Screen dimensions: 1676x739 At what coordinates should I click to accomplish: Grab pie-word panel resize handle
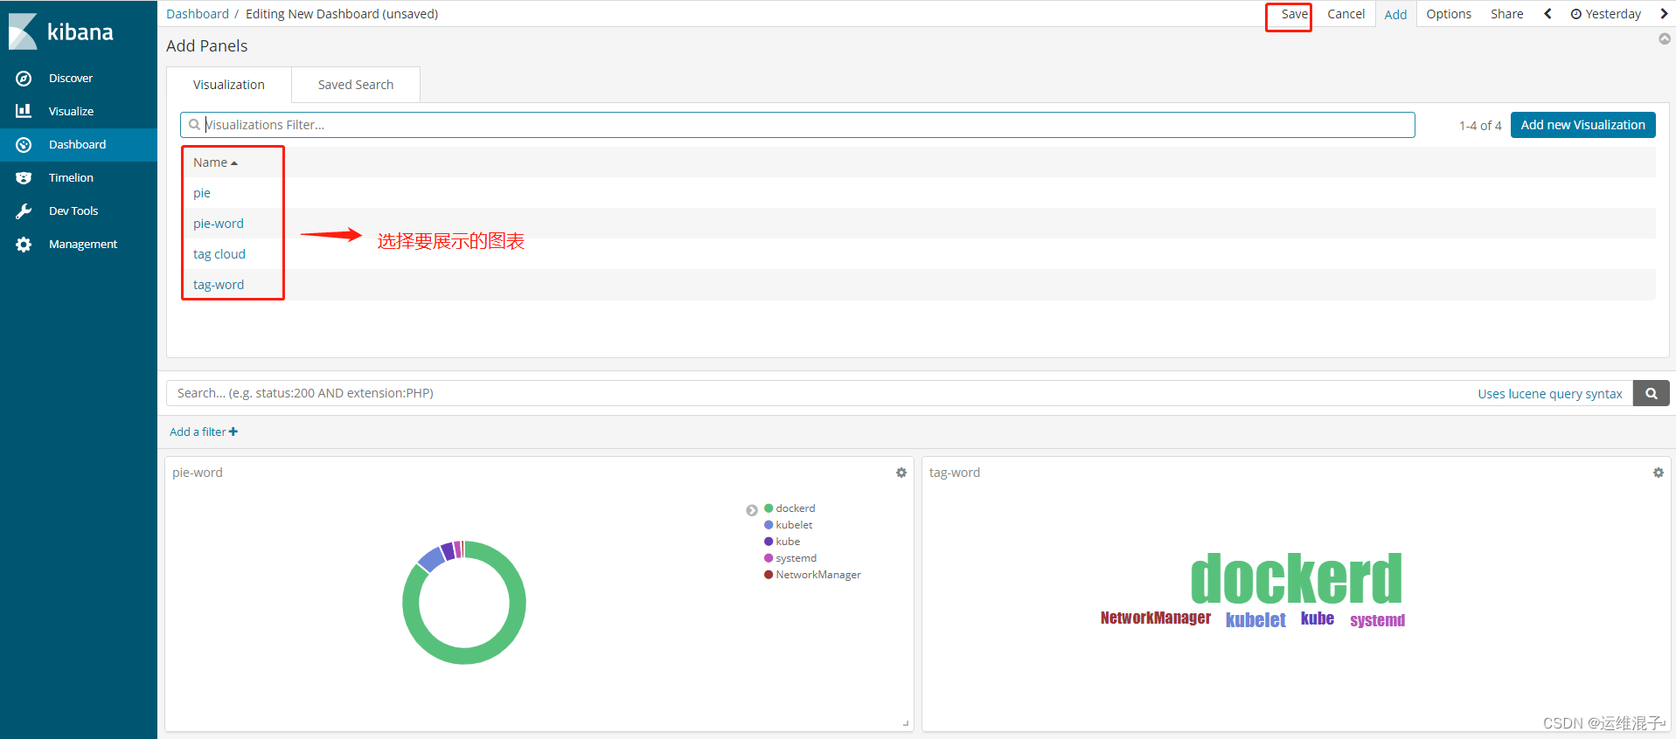point(906,723)
